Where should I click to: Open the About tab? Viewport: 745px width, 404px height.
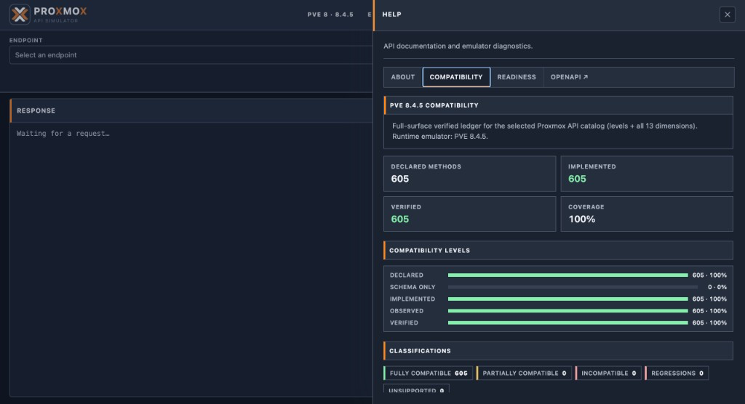403,77
